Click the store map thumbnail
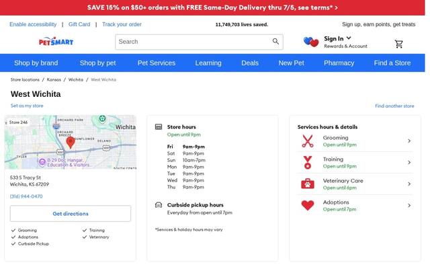 click(x=71, y=142)
